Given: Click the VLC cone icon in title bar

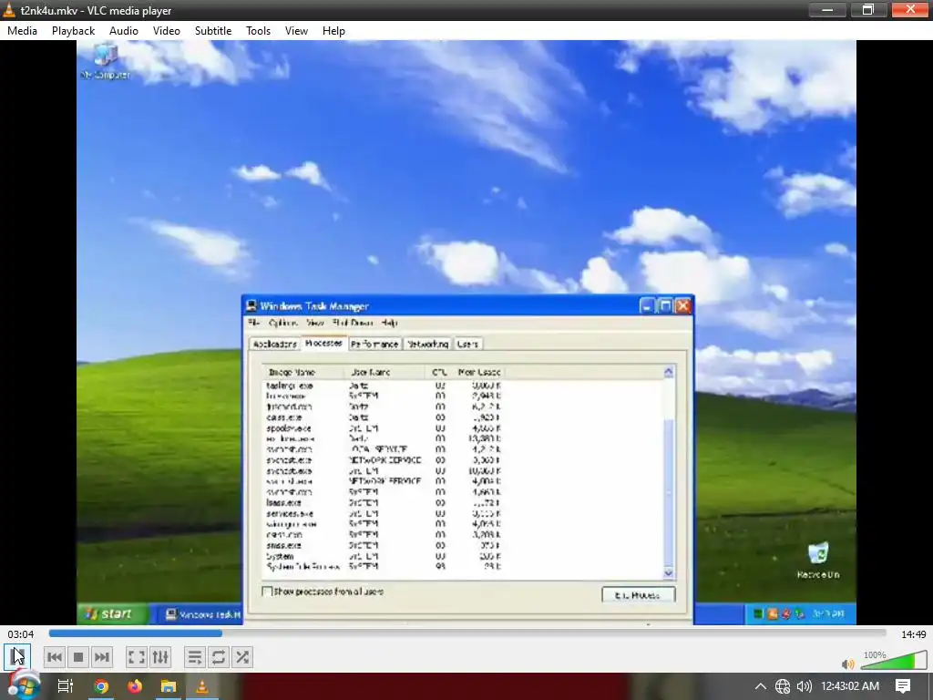Looking at the screenshot, I should (x=9, y=10).
